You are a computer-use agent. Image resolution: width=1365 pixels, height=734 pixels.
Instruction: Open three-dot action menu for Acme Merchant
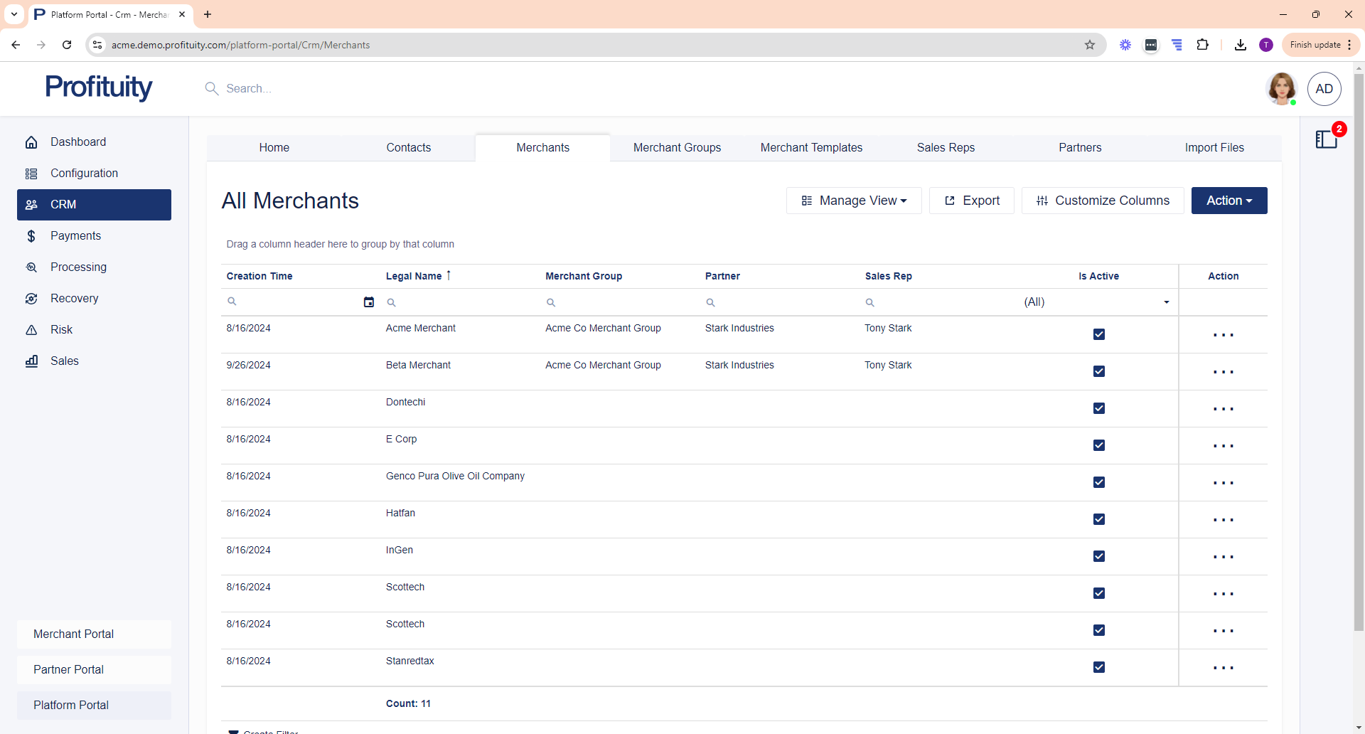pyautogui.click(x=1223, y=335)
